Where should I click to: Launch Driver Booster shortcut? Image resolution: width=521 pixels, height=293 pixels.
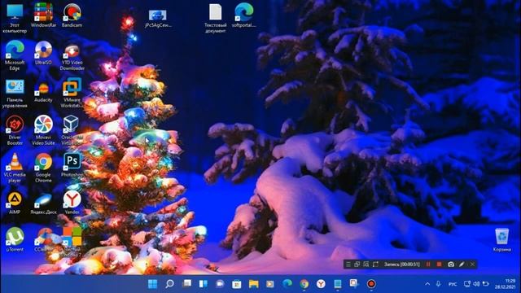click(15, 130)
